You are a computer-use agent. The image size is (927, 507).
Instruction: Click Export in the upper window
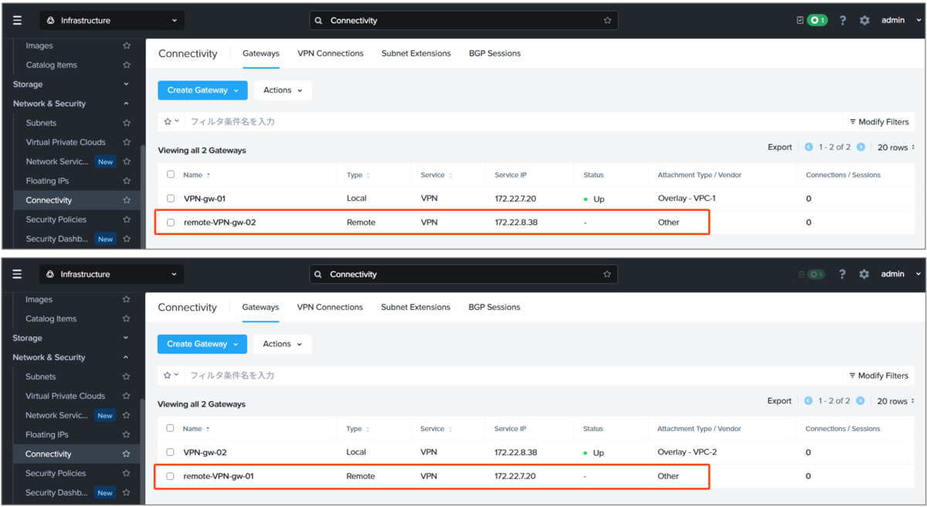coord(779,147)
